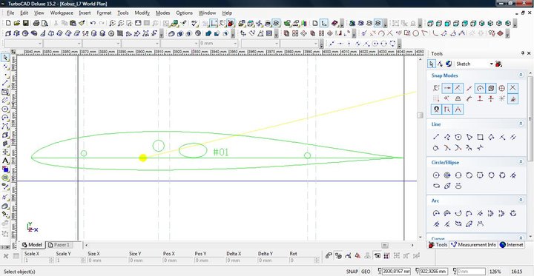Switch to the Paper 1 tab
Screen dimensions: 534x276
[x=59, y=245]
